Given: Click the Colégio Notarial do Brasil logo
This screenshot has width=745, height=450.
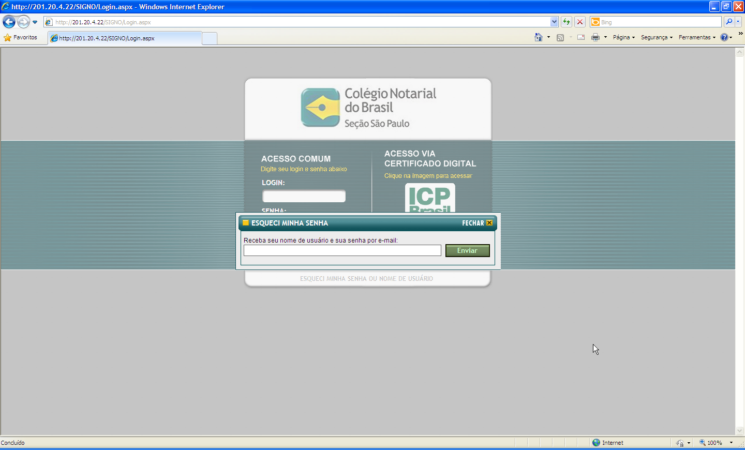Looking at the screenshot, I should (x=368, y=108).
